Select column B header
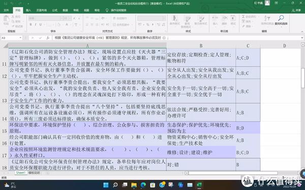 201,46
